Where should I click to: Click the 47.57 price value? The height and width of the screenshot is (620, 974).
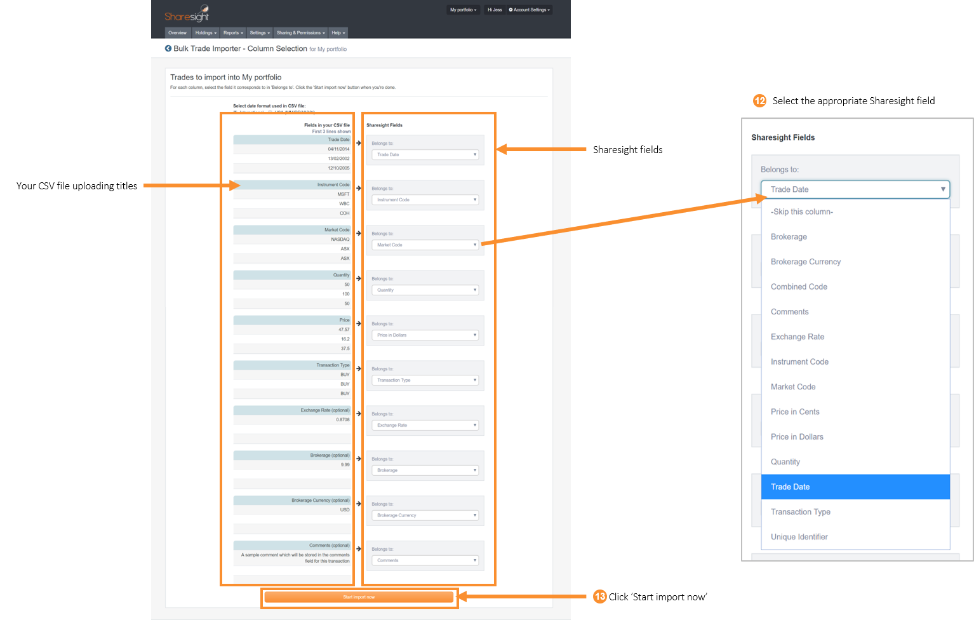(x=344, y=330)
